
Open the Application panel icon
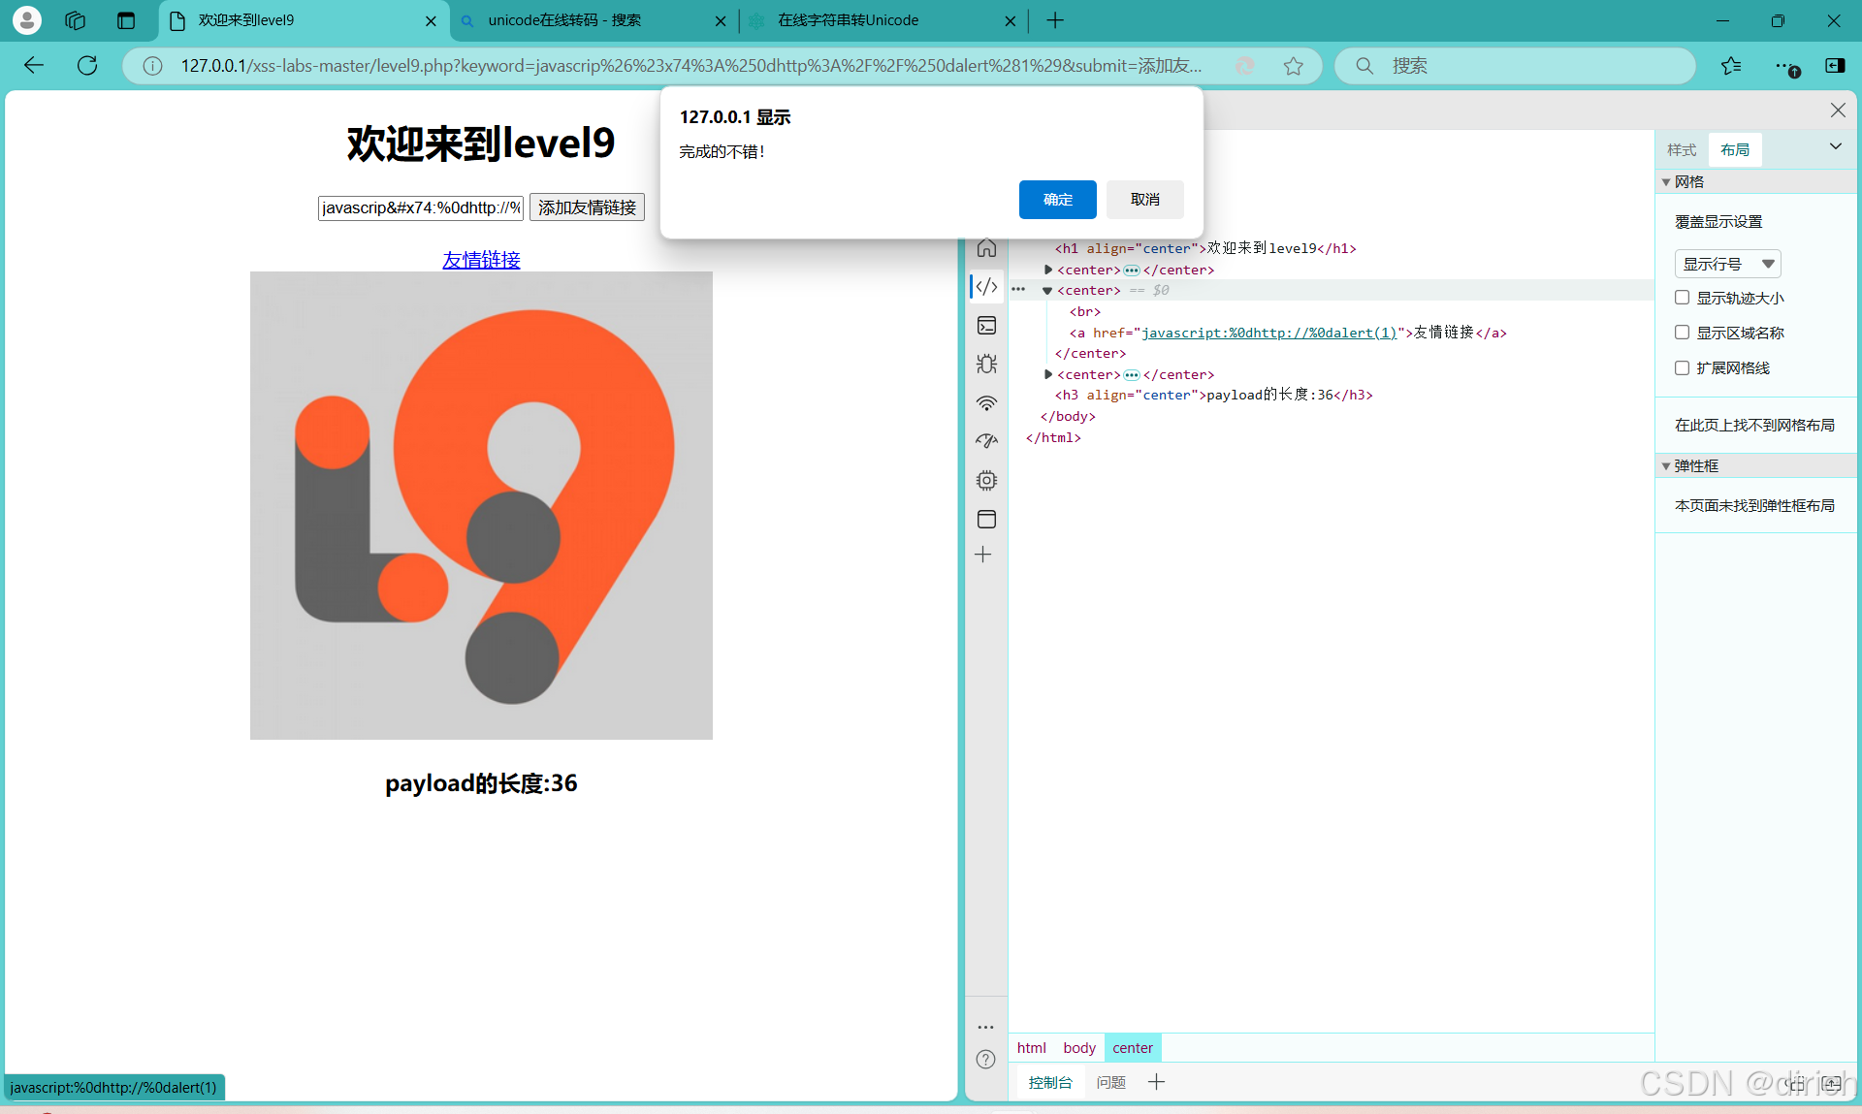986,519
